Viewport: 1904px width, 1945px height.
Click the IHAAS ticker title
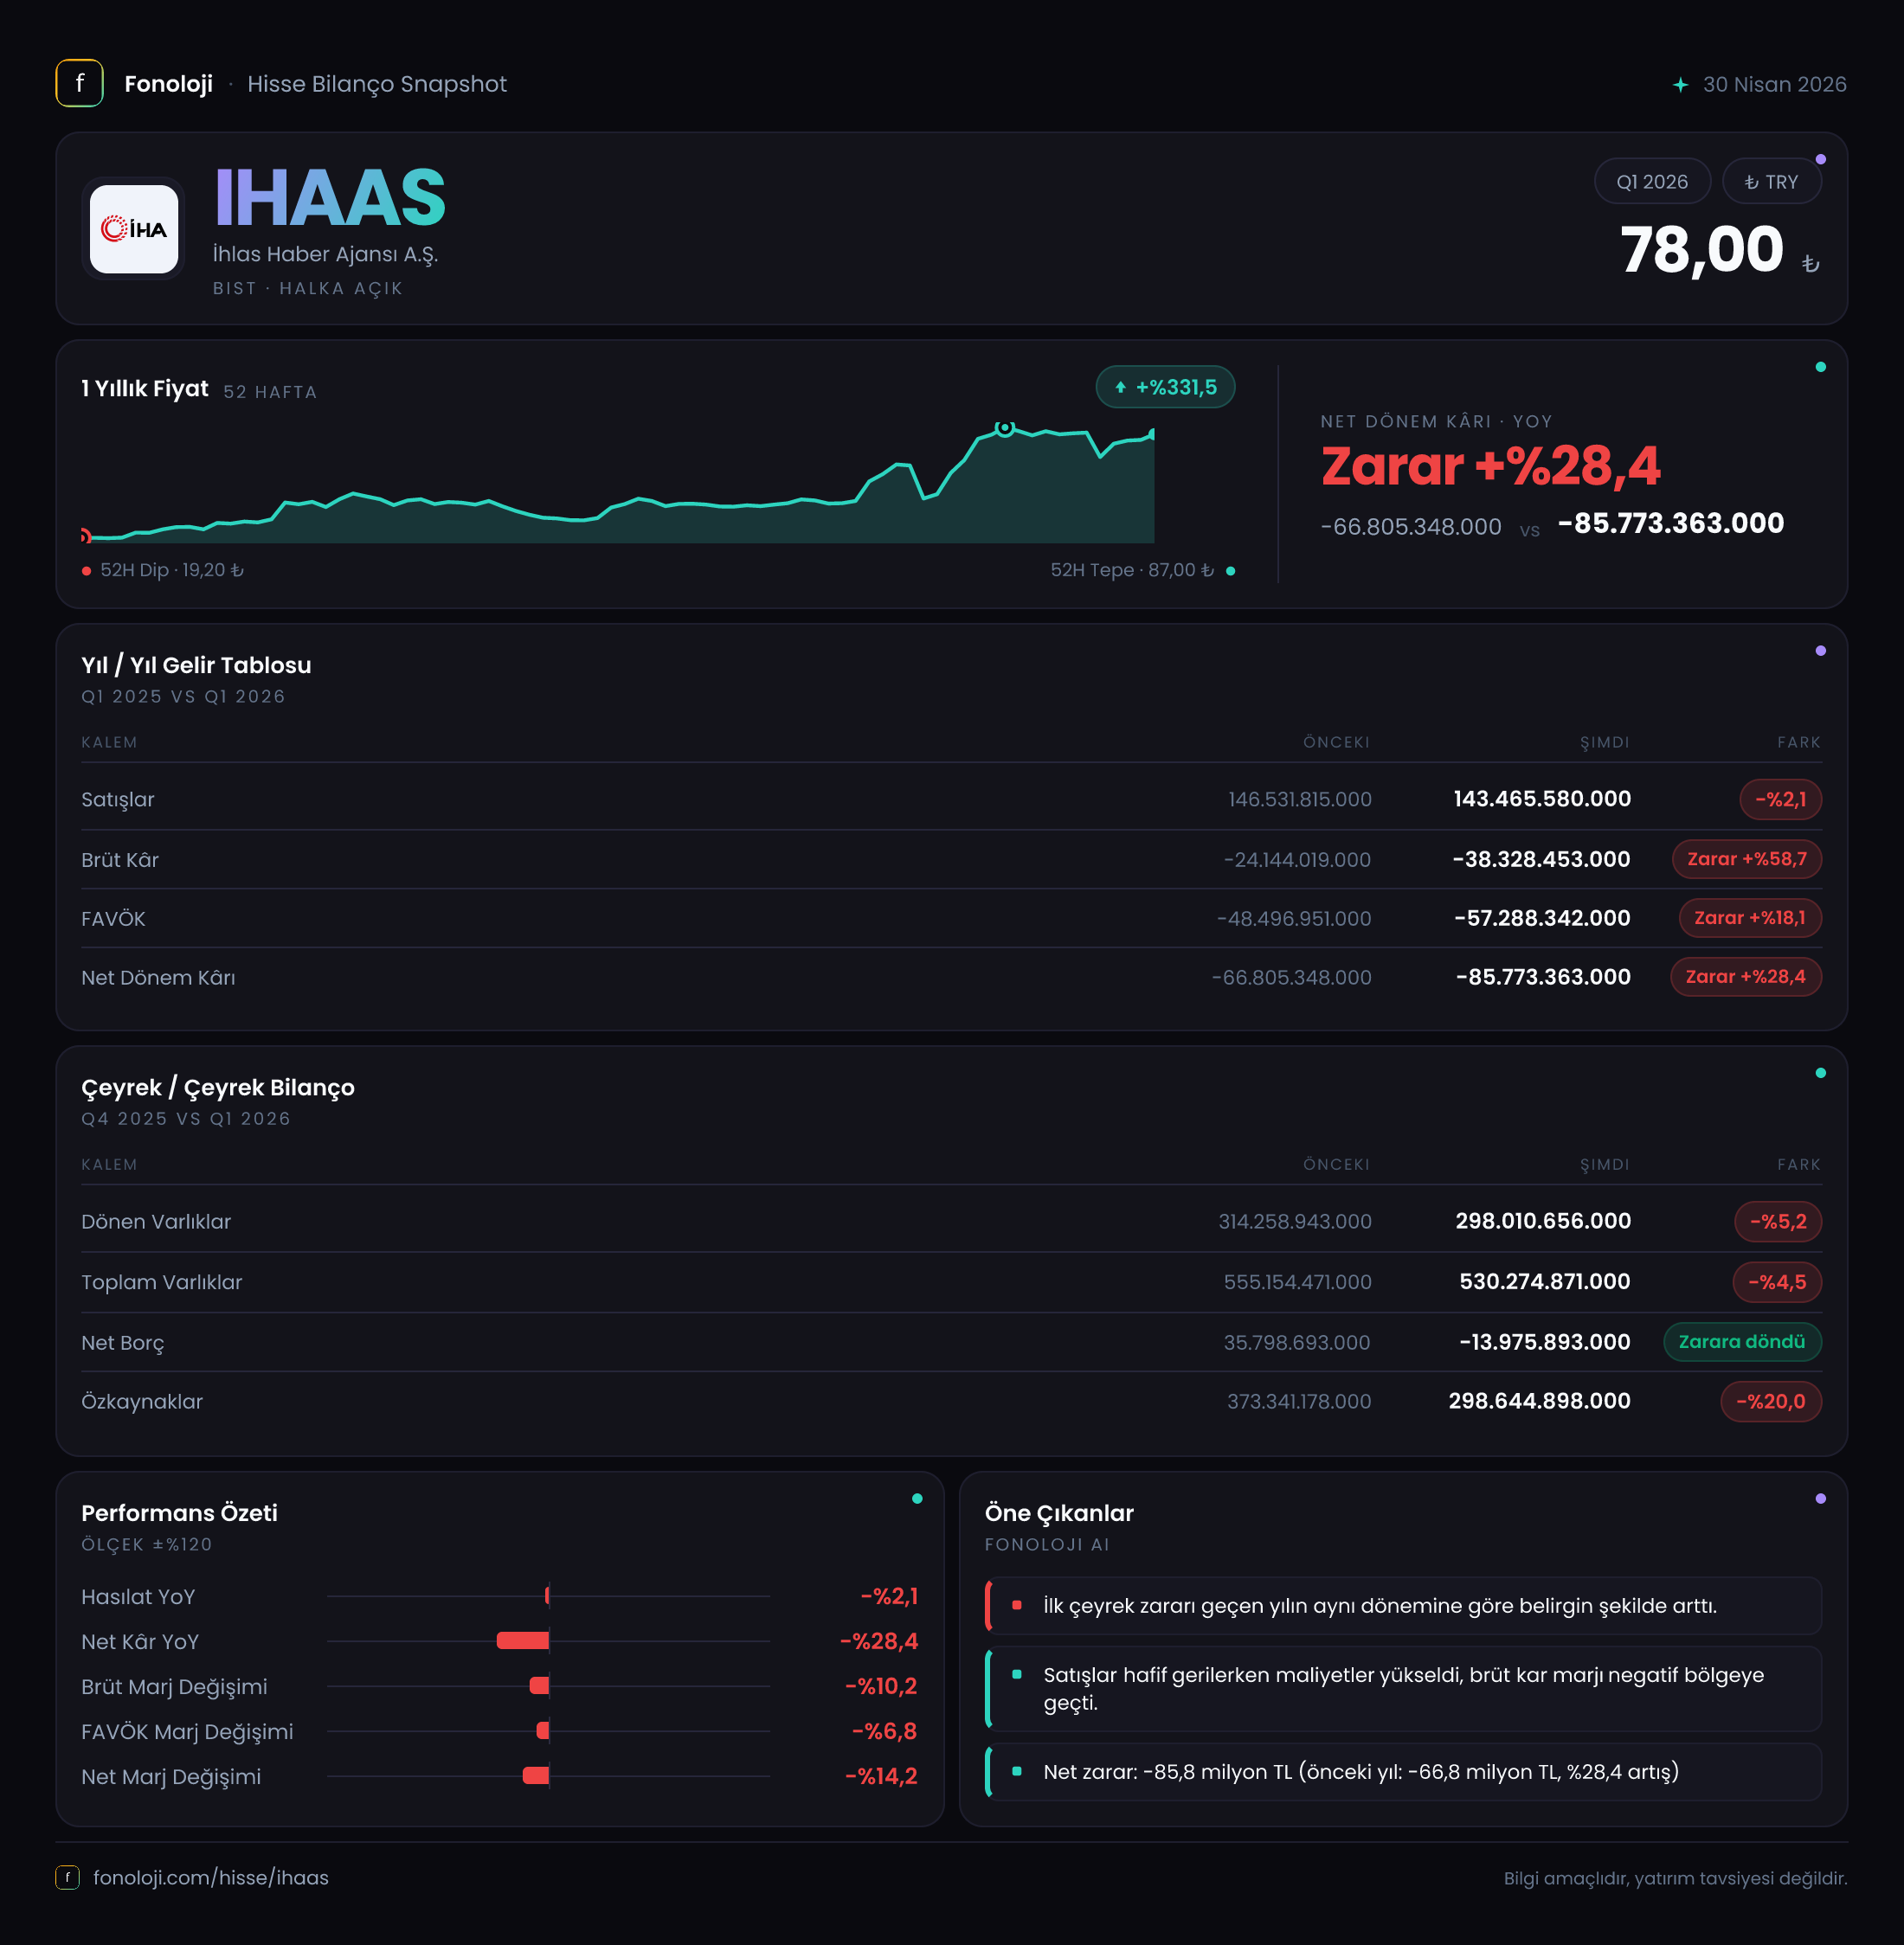pyautogui.click(x=330, y=198)
